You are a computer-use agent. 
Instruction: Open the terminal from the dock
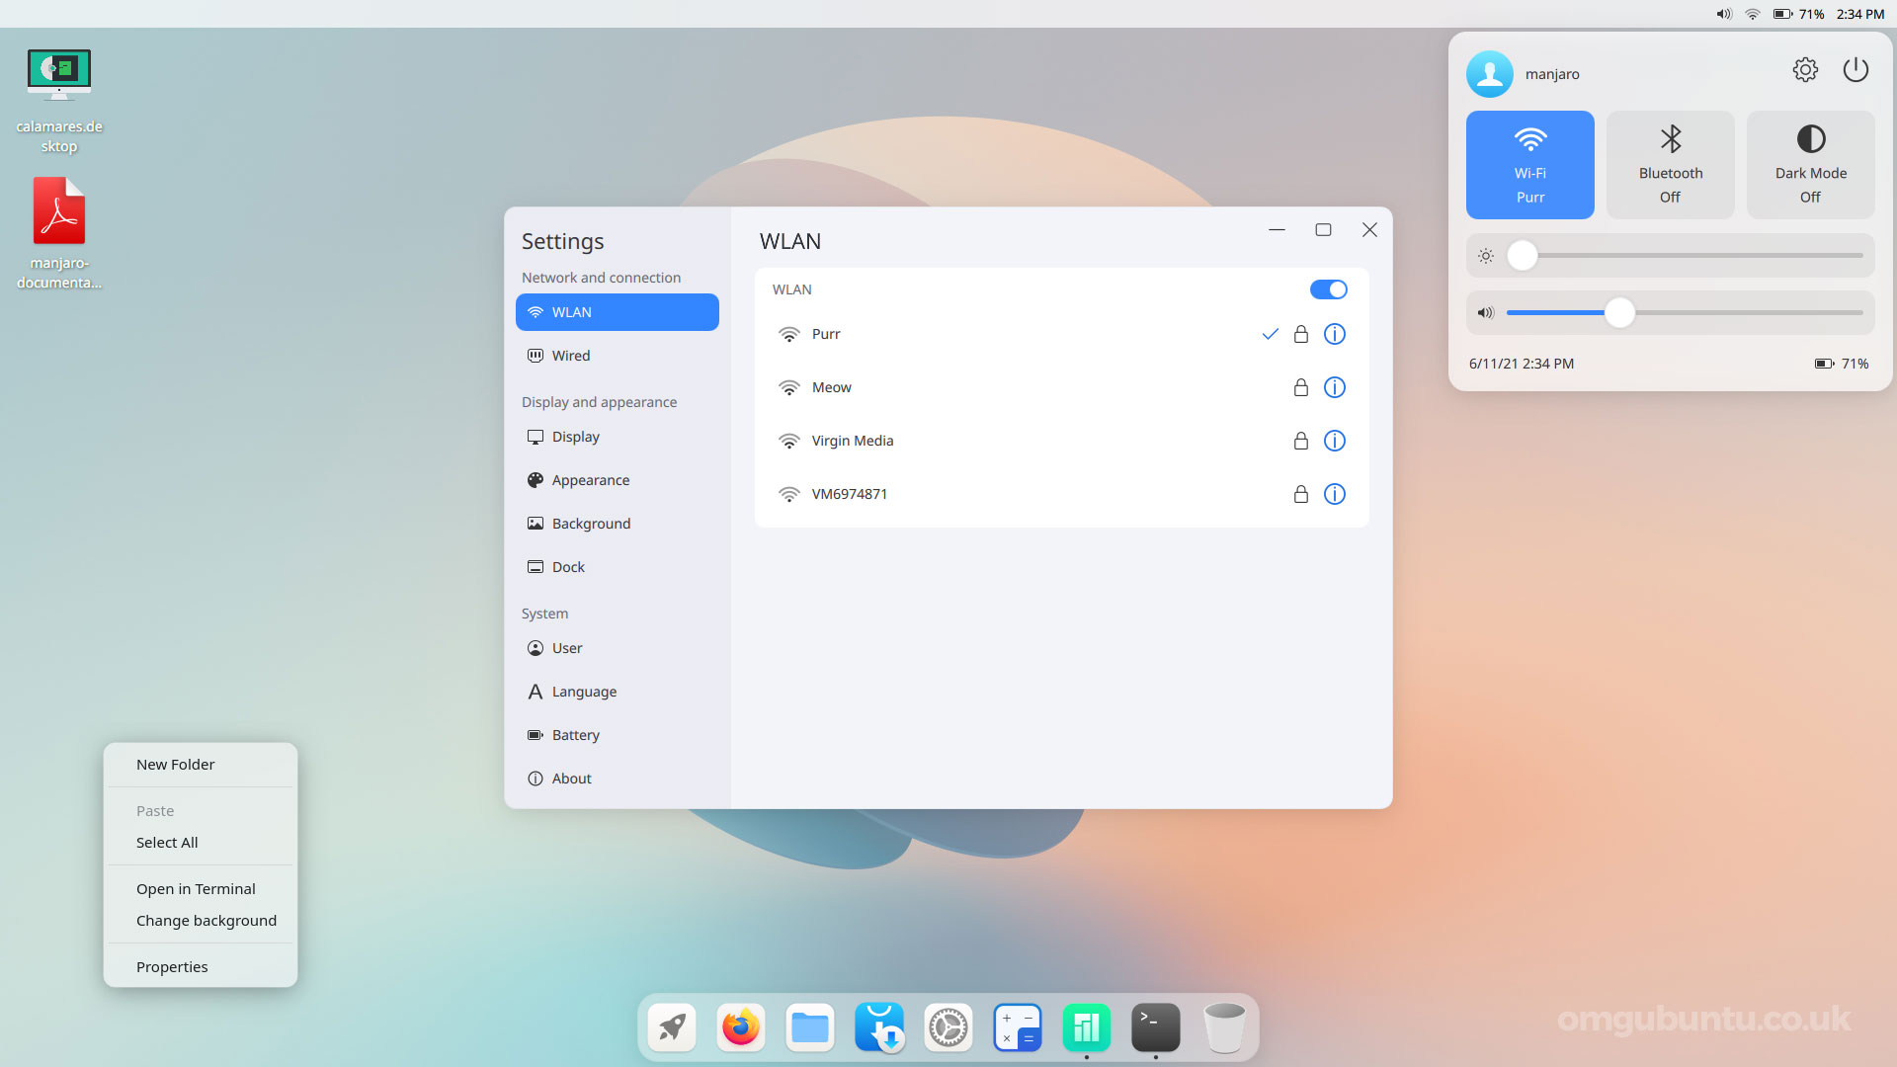(x=1155, y=1027)
